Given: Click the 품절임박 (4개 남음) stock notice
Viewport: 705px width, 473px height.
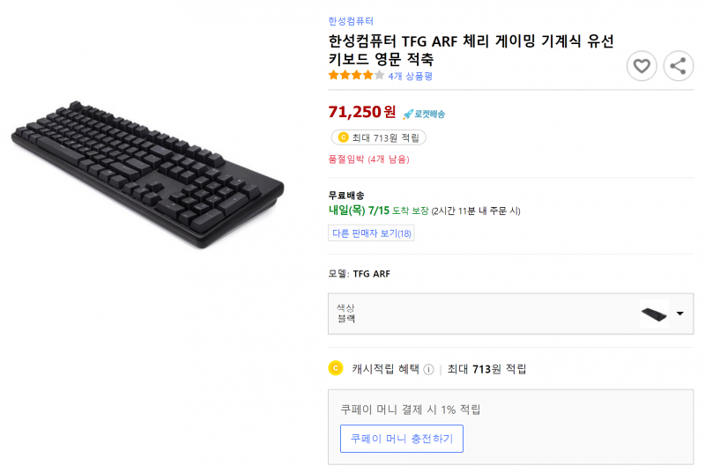Looking at the screenshot, I should click(368, 159).
